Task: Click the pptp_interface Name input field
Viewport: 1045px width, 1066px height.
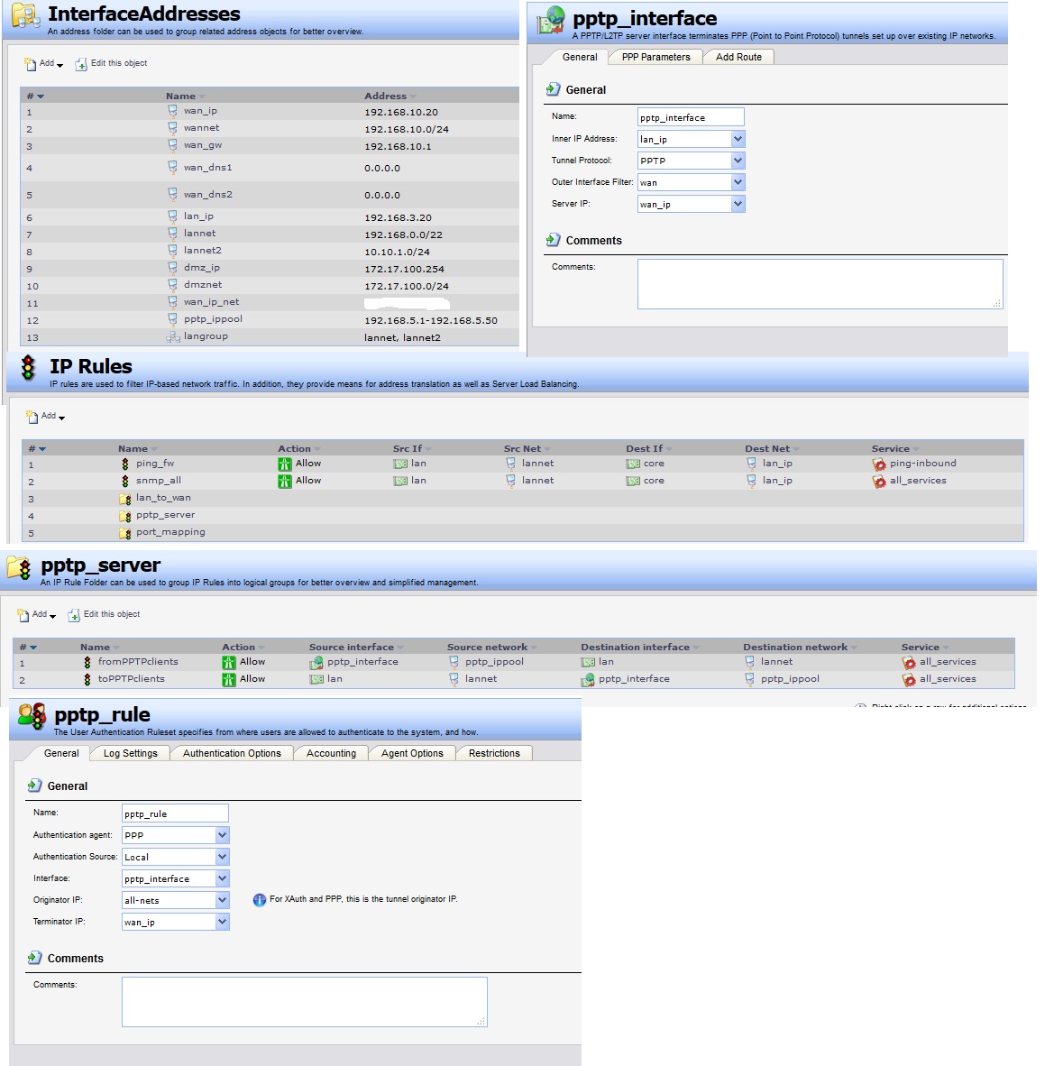Action: [691, 117]
